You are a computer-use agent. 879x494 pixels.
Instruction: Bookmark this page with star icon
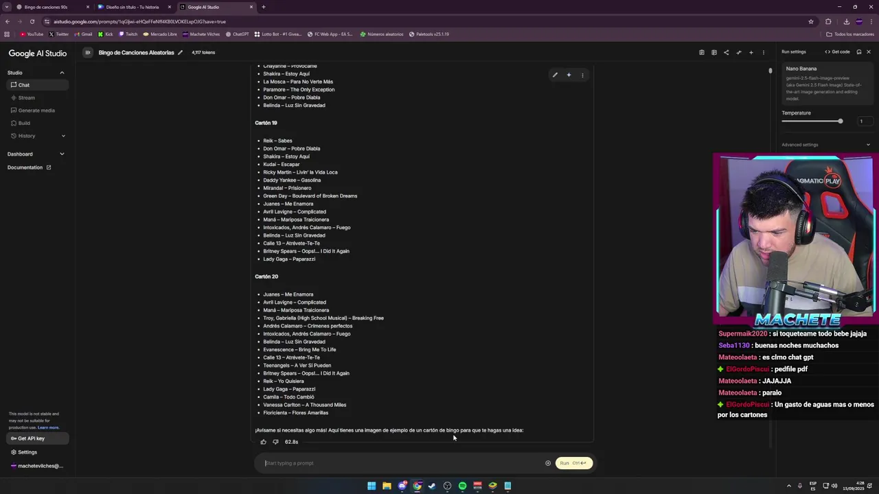811,21
